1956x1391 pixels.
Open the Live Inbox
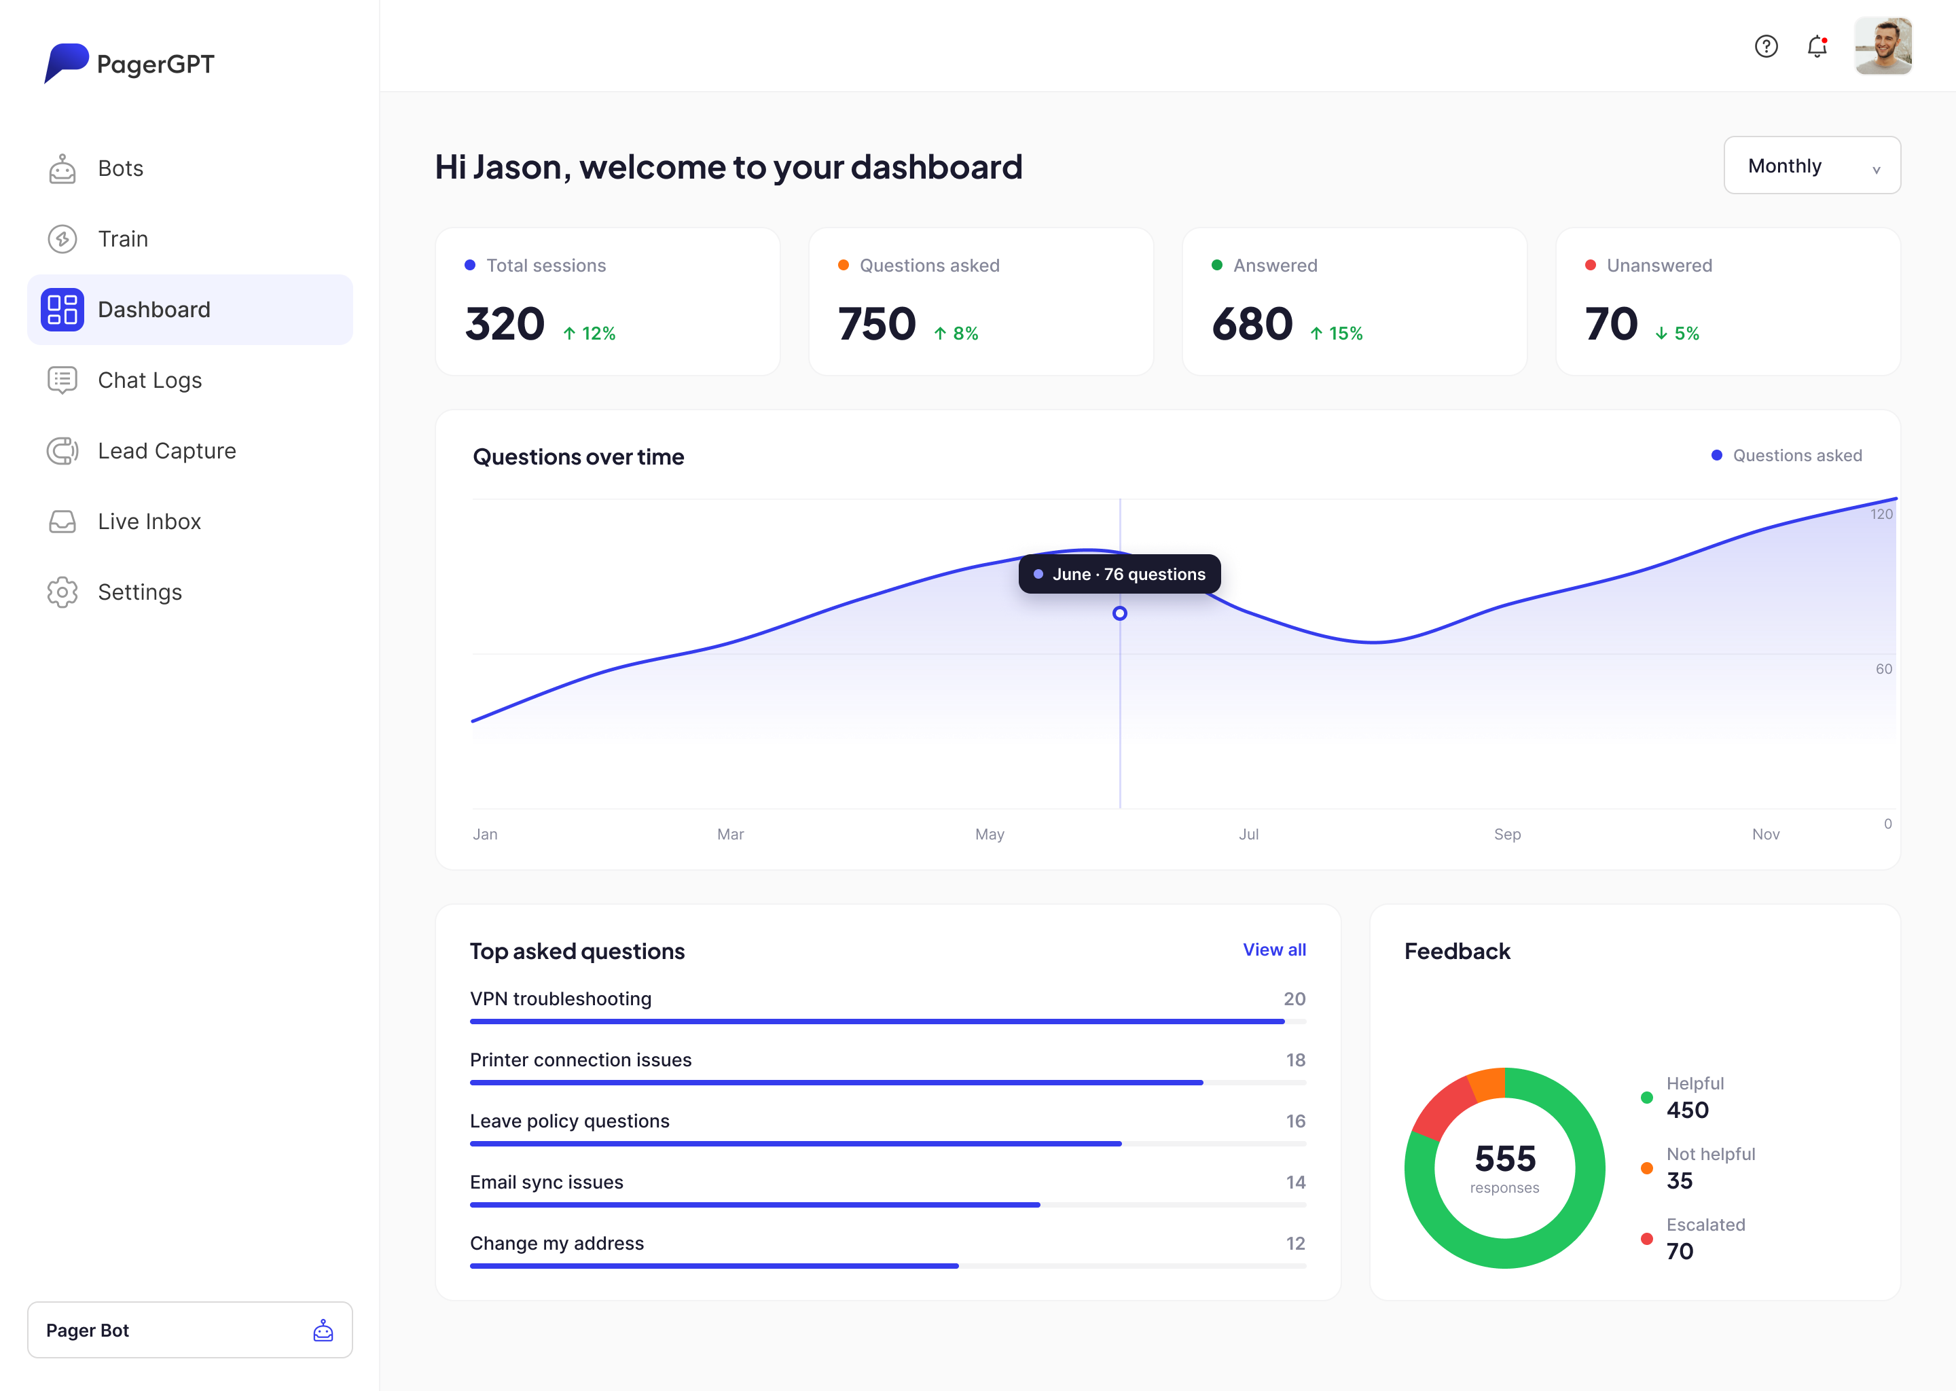tap(190, 522)
